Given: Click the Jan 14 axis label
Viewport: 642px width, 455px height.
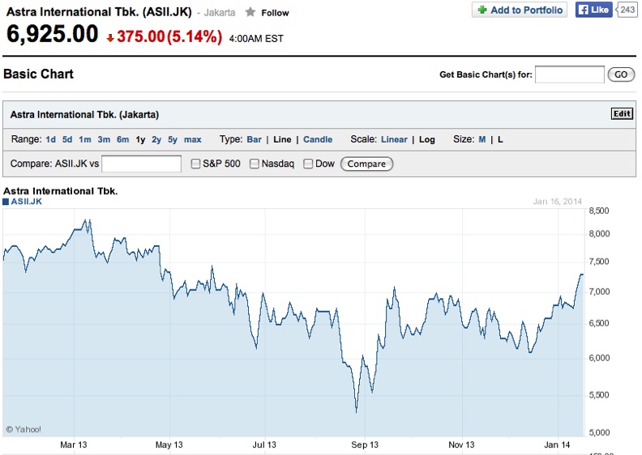Looking at the screenshot, I should 557,444.
